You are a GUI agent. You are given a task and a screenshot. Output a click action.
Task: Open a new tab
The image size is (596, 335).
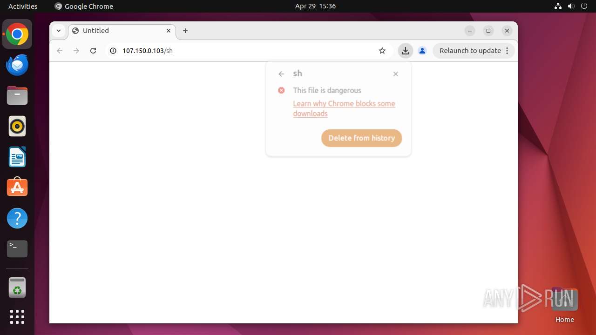tap(185, 31)
